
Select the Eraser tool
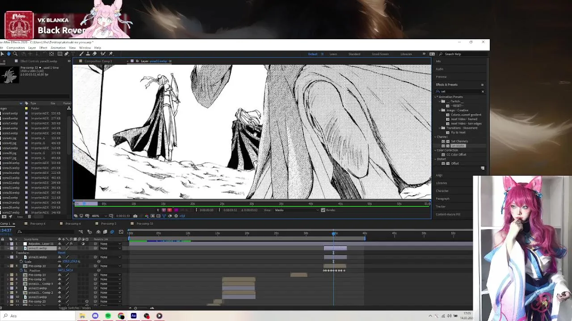pos(94,54)
